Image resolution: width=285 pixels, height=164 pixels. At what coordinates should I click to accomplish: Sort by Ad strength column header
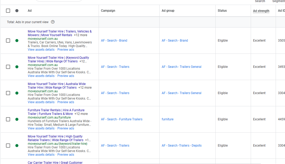pyautogui.click(x=261, y=11)
